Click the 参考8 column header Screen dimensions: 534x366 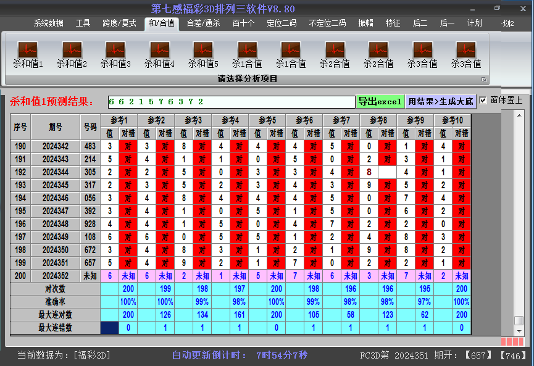[x=378, y=120]
